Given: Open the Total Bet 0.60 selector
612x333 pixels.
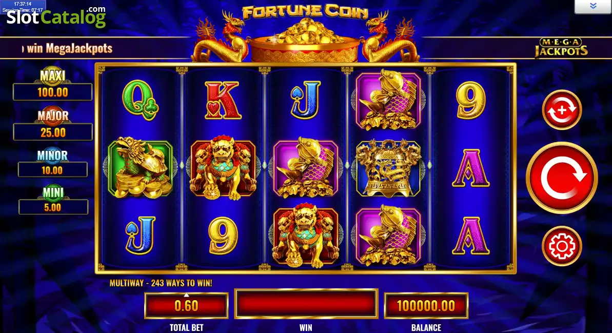Looking at the screenshot, I should [186, 305].
